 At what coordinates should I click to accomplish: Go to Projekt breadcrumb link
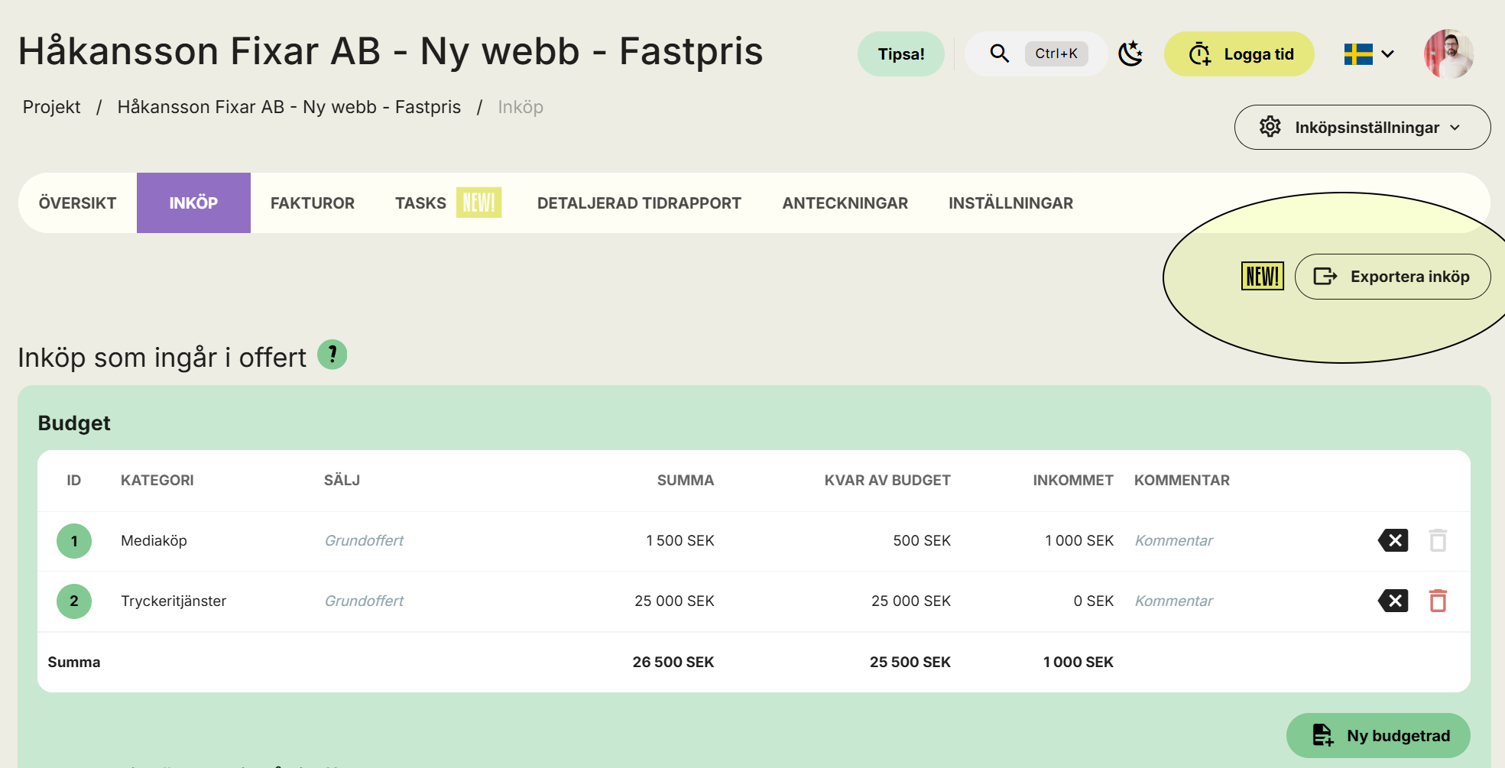pos(51,107)
